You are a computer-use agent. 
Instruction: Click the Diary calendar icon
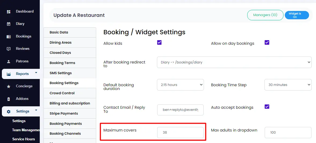(9, 24)
